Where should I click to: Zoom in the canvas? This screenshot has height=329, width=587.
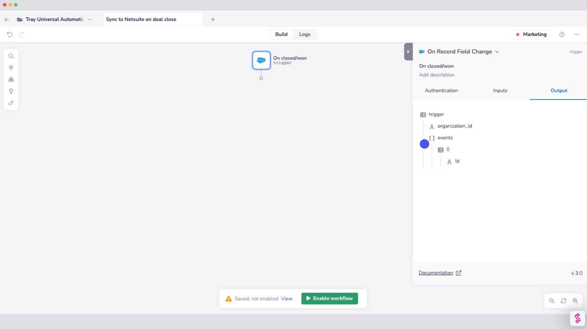point(575,301)
